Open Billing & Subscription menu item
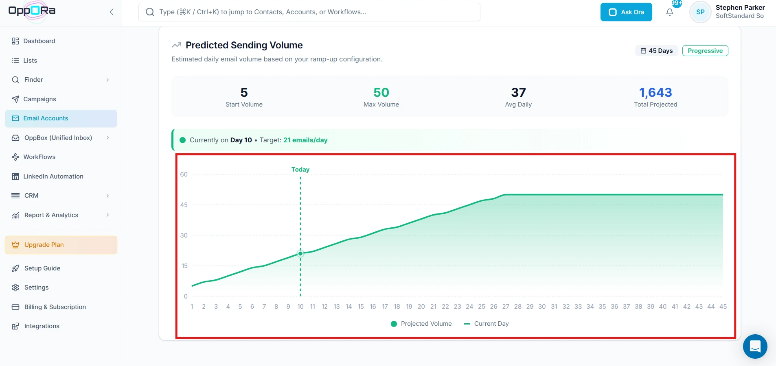Screen dimensions: 776x366 click(55, 307)
